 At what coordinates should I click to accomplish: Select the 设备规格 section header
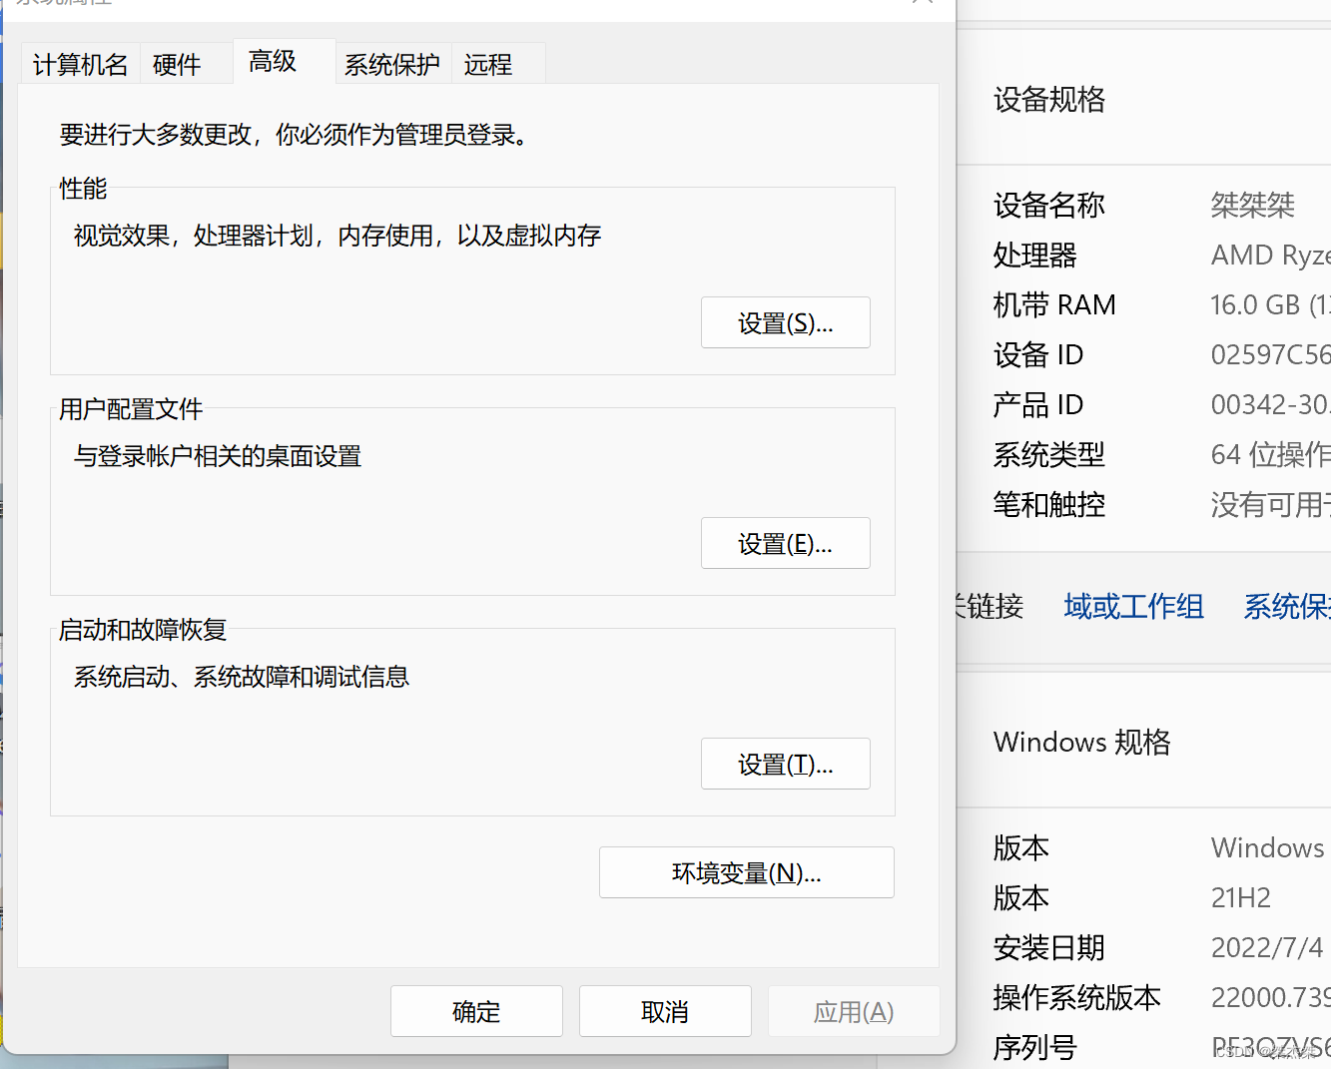pos(1049,100)
